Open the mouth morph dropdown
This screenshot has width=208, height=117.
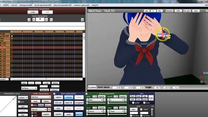pyautogui.click(x=117, y=100)
